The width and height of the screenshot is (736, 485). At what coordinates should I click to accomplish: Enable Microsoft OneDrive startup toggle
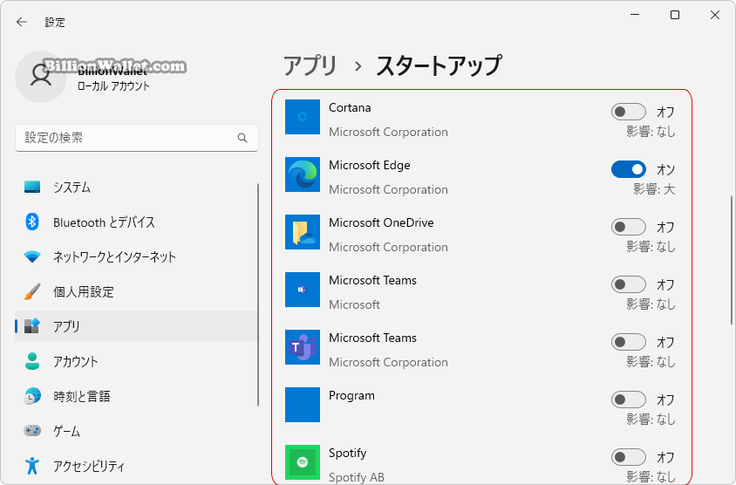pos(628,228)
